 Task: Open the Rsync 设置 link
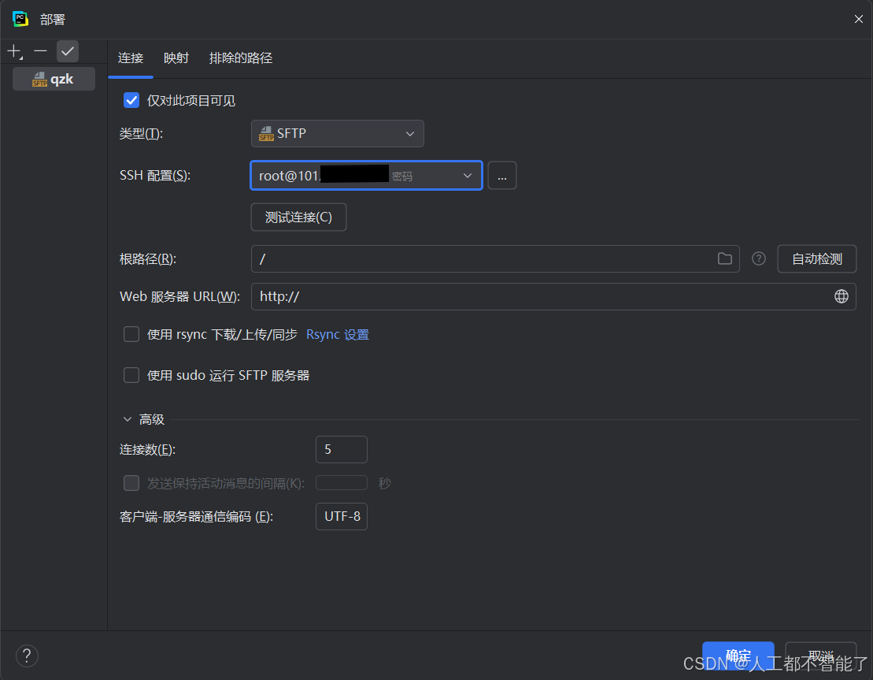(x=337, y=334)
